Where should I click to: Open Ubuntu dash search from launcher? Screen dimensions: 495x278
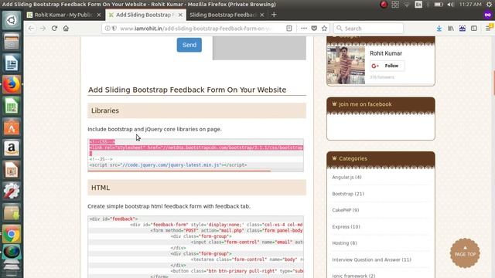(12, 20)
